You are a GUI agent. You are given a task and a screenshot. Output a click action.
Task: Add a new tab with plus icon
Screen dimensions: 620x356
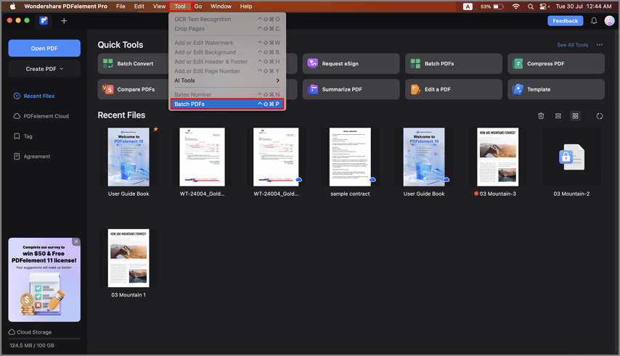click(x=64, y=21)
